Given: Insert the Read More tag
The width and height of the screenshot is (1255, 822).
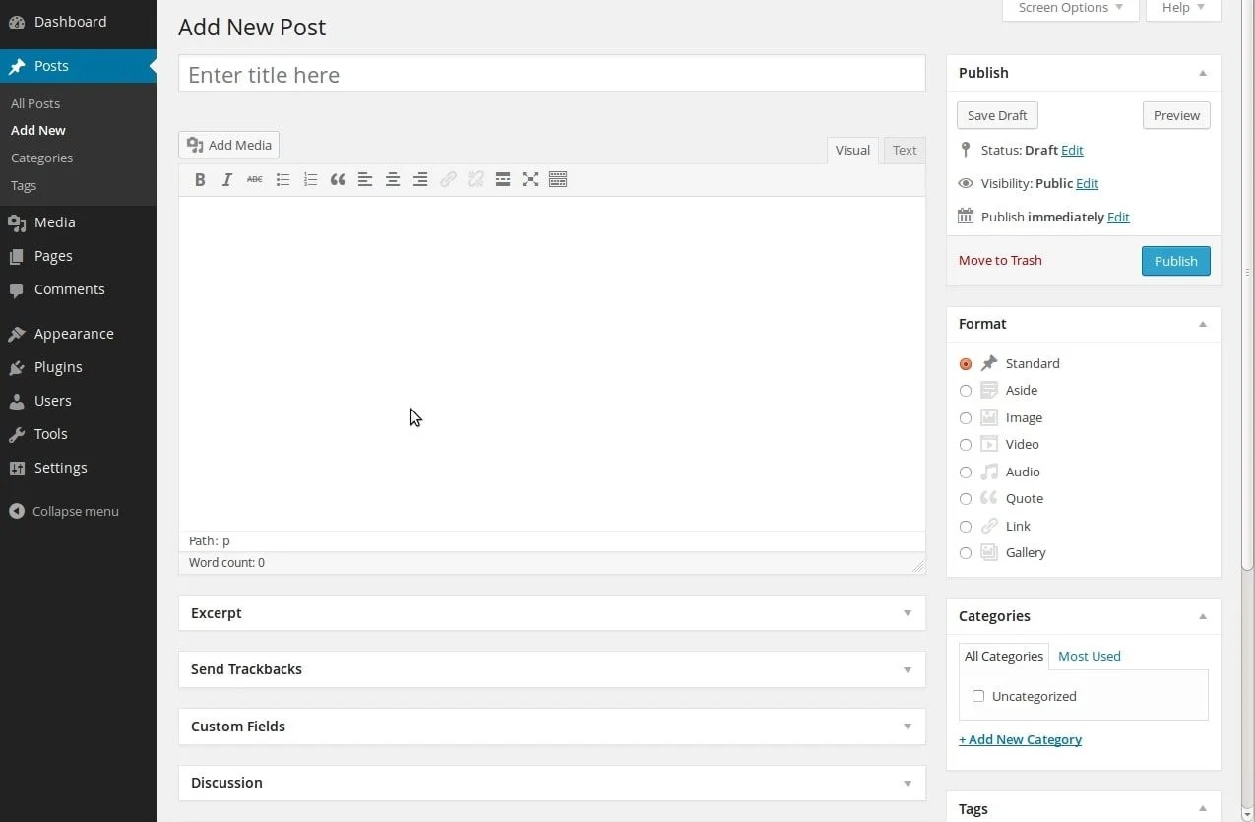Looking at the screenshot, I should coord(503,179).
